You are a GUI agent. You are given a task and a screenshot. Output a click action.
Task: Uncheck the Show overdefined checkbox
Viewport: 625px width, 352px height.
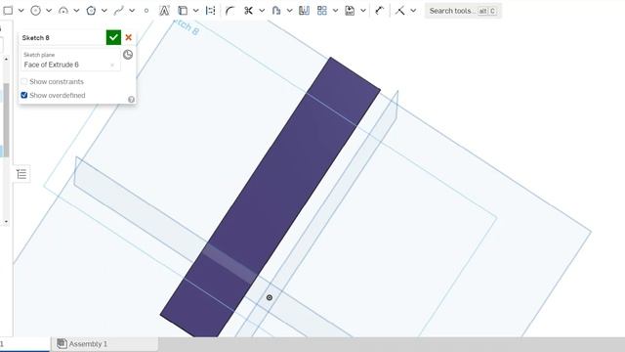click(23, 95)
